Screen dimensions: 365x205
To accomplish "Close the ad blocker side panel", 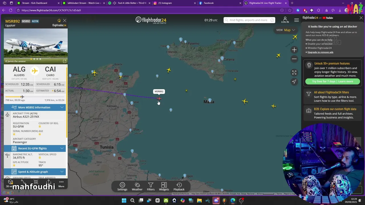I will pos(361,18).
